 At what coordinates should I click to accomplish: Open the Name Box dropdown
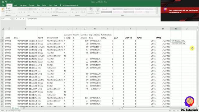[x=10, y=19]
